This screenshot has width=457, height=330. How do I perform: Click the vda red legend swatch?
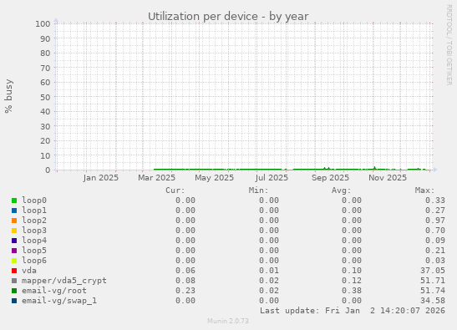point(14,271)
